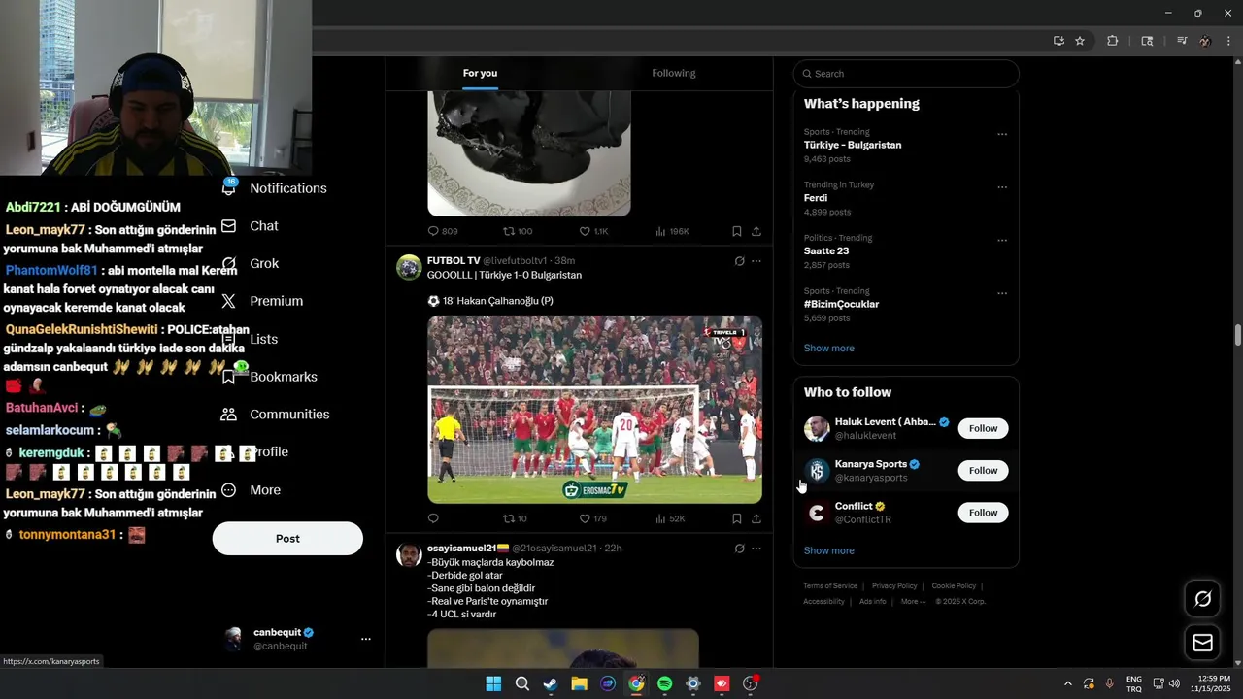Open Spotify from Windows taskbar
The image size is (1243, 699).
[x=664, y=683]
